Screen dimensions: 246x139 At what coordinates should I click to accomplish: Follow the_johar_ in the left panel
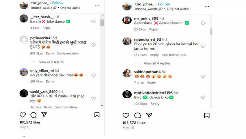click(x=58, y=3)
